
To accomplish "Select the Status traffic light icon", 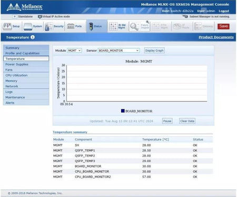I will (91, 26).
